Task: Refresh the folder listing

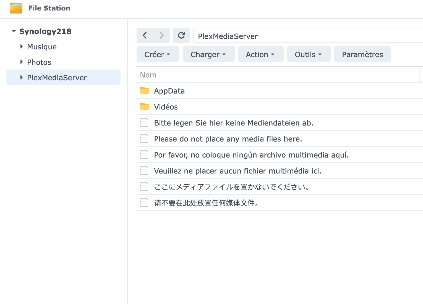Action: [x=181, y=35]
